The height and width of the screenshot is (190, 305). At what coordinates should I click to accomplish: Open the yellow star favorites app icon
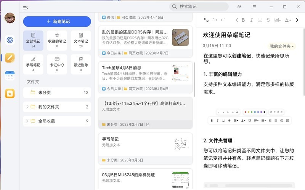coord(10,93)
